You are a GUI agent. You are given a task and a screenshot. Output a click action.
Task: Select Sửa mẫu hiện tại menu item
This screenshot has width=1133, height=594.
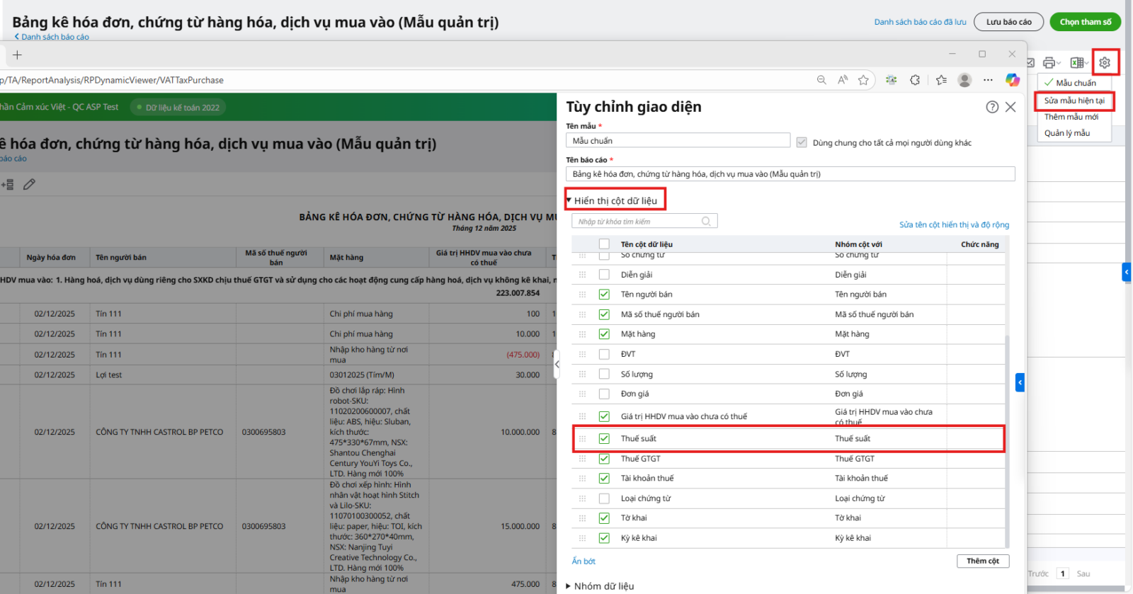click(x=1074, y=101)
